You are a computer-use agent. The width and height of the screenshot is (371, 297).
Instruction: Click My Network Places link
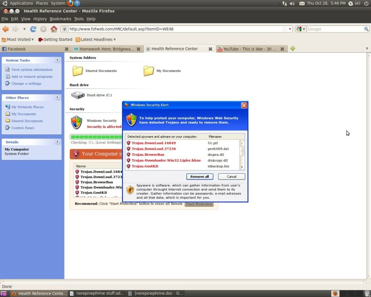[x=28, y=107]
